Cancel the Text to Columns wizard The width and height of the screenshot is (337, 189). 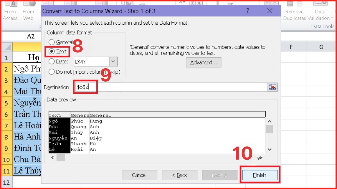click(x=139, y=175)
